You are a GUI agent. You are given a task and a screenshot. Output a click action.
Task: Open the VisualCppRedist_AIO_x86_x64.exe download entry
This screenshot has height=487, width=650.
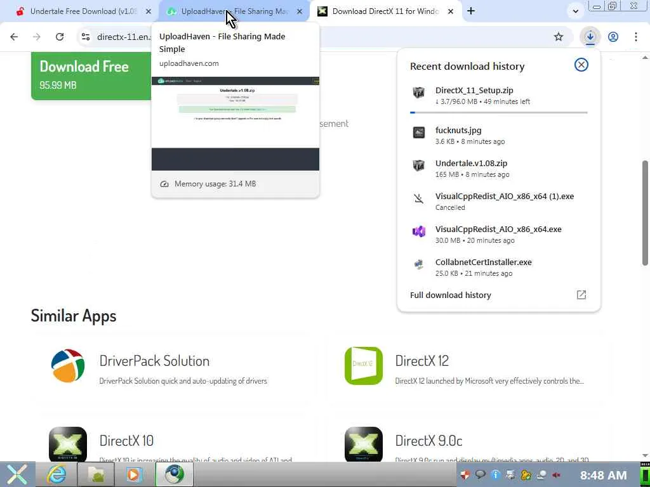tap(498, 235)
